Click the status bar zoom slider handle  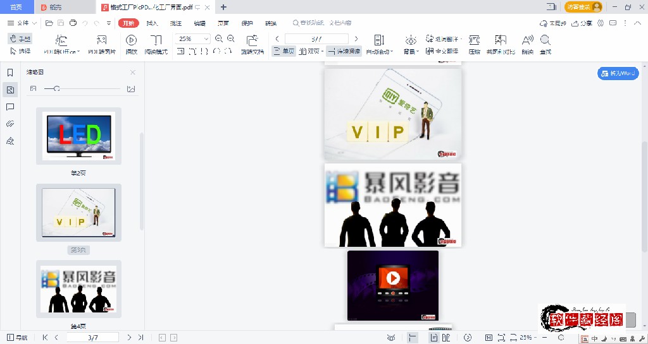click(561, 338)
